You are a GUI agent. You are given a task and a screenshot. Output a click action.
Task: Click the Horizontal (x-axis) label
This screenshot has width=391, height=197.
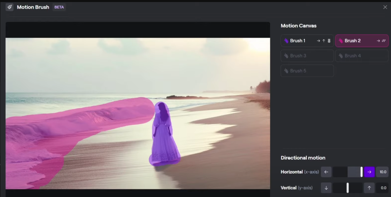[x=300, y=172]
